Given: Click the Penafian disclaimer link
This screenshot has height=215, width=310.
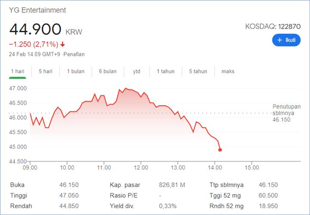Looking at the screenshot, I should pyautogui.click(x=74, y=54).
